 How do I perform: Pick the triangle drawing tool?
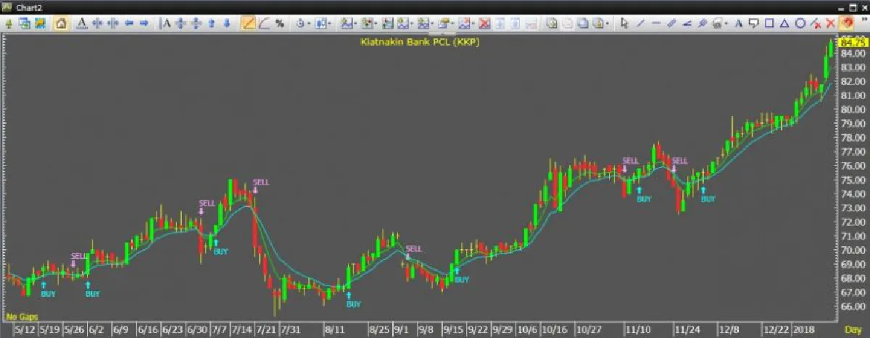(x=785, y=23)
